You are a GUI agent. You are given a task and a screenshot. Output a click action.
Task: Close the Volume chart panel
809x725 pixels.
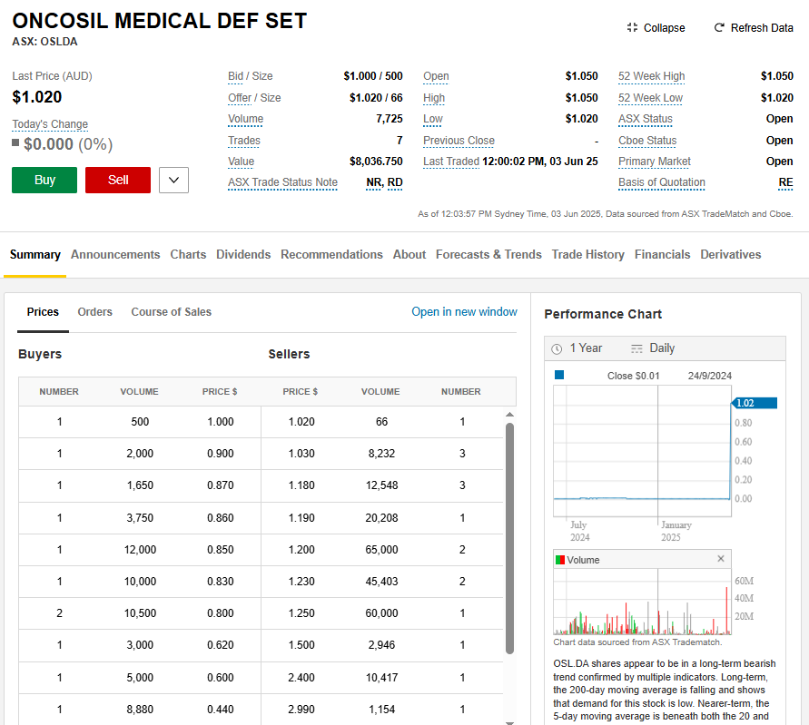tap(721, 558)
